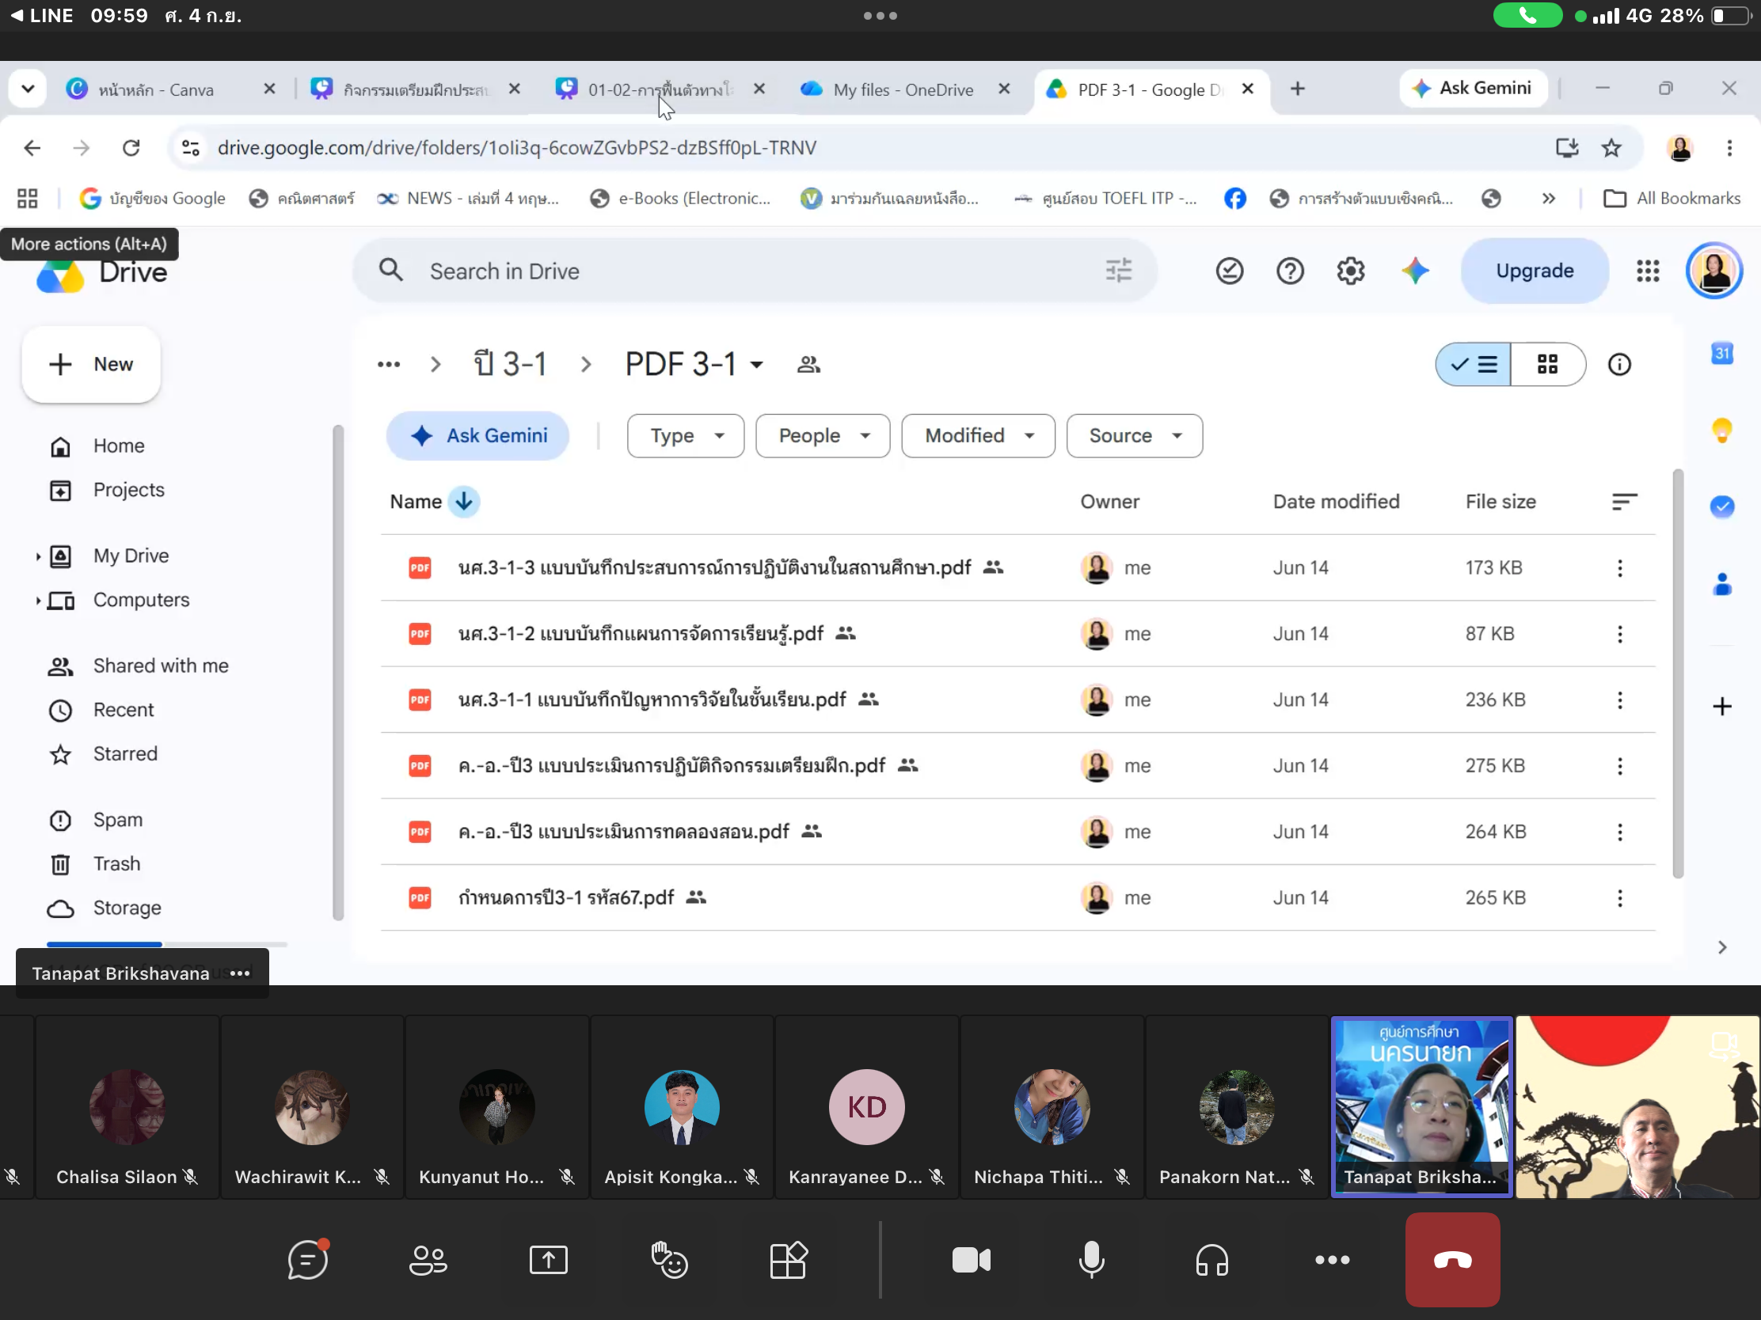Screen dimensions: 1761x1320
Task: Open offline ready status checkmark icon
Action: [x=1229, y=271]
